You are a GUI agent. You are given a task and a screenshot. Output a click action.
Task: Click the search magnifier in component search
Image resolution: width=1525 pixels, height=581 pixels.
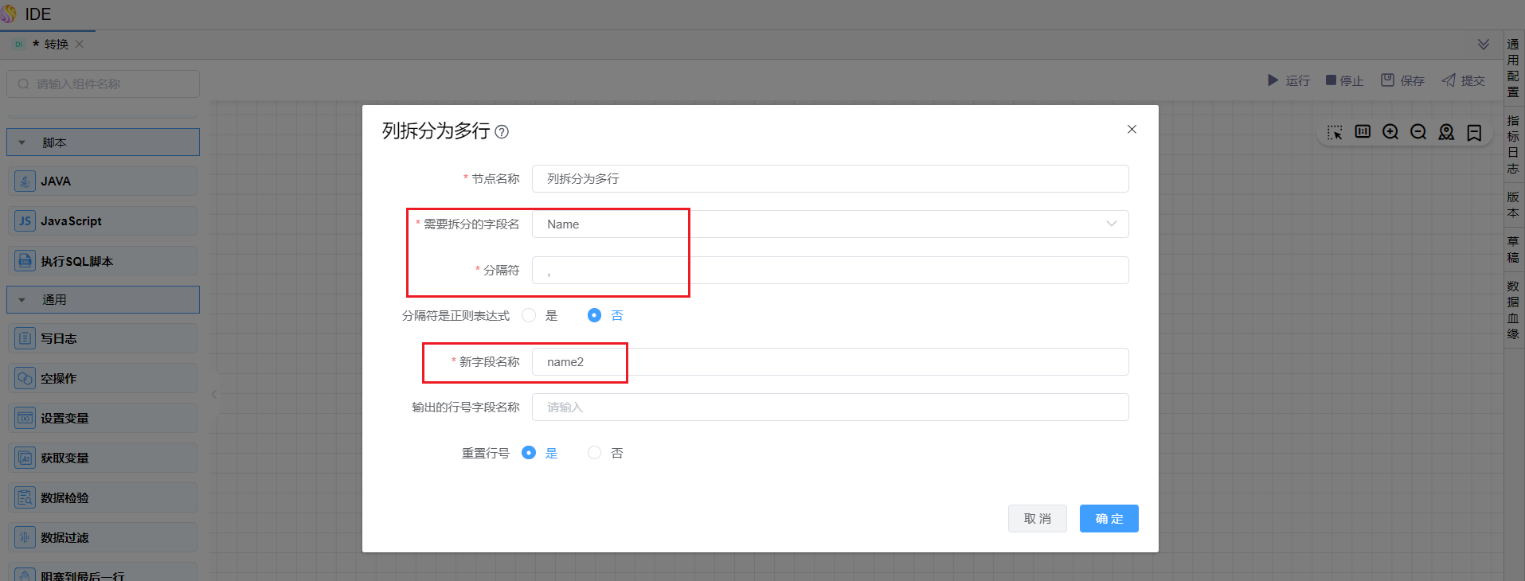coord(23,84)
